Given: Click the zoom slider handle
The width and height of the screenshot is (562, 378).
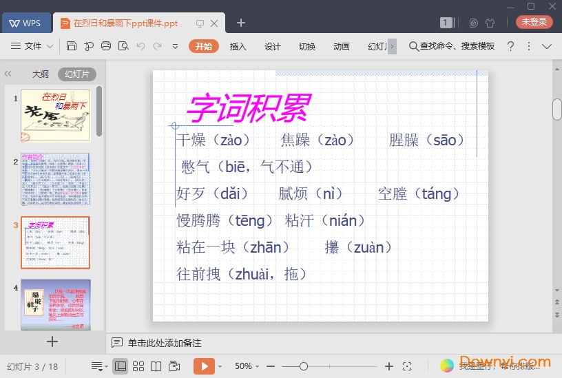Looking at the screenshot, I should click(304, 366).
